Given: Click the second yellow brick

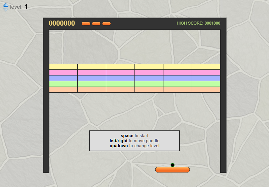Looking at the screenshot, I should (92, 67).
